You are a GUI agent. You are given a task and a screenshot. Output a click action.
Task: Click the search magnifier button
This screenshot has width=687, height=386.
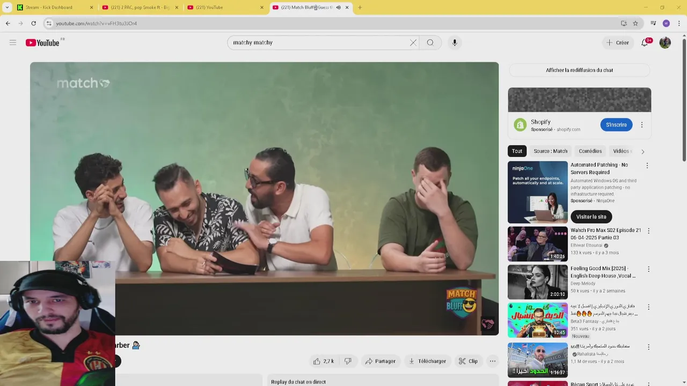tap(430, 42)
